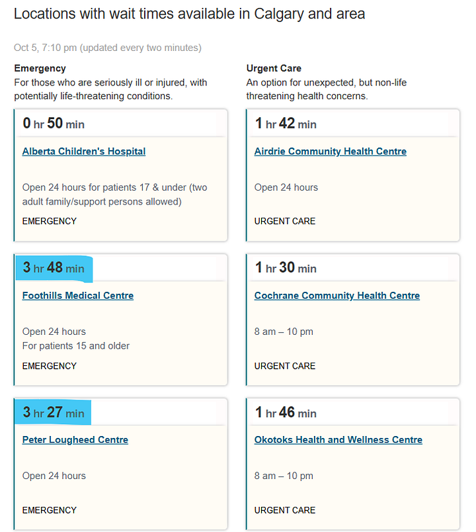Click the 1 hr 46 min wait time

pos(286,413)
